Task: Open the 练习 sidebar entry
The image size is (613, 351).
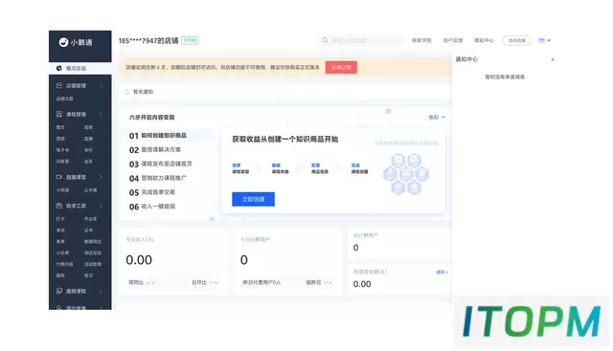Action: (x=88, y=275)
